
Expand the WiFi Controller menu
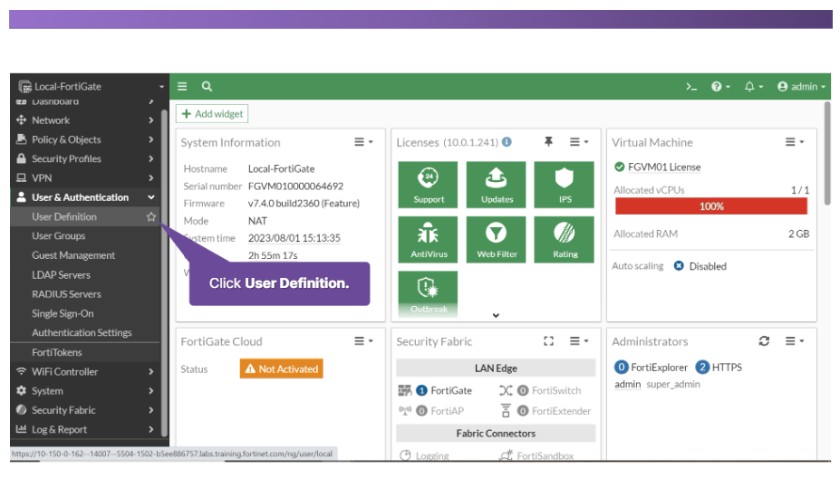click(85, 371)
